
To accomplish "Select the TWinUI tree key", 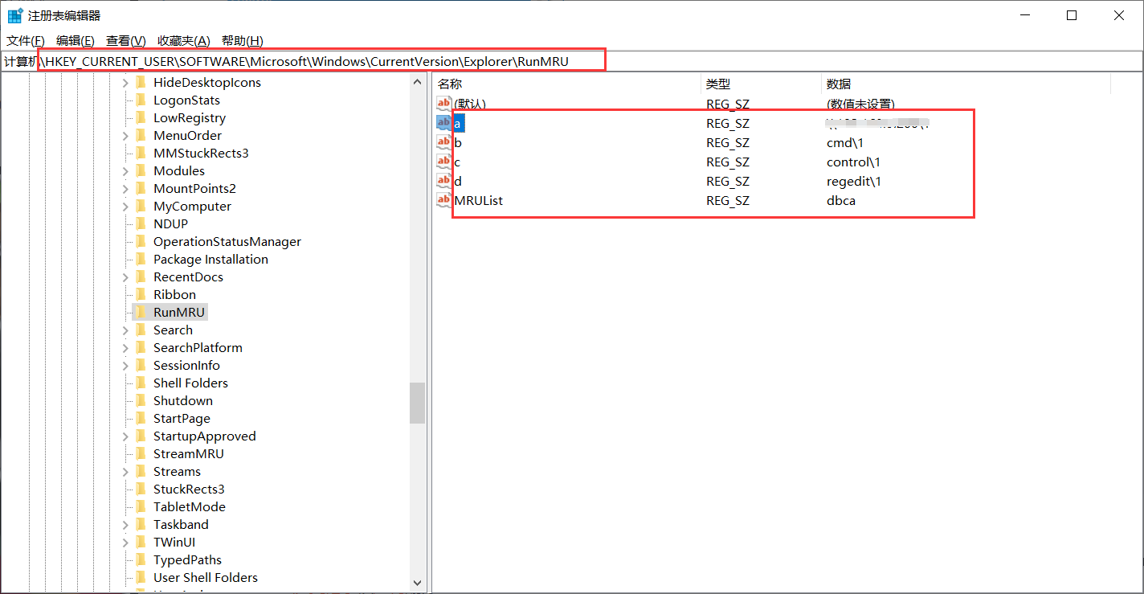I will tap(174, 543).
